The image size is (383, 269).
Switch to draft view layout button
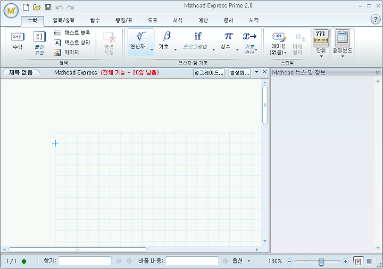click(x=369, y=262)
